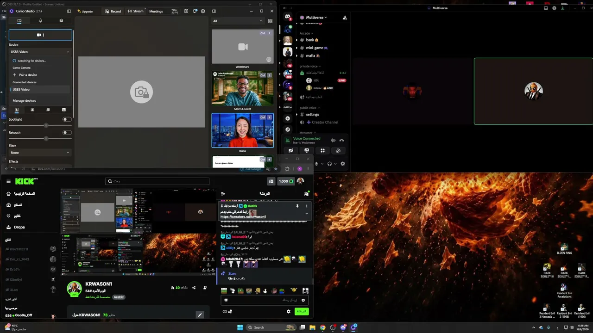This screenshot has height=333, width=593.
Task: Open Discord user settings gear
Action: [x=343, y=163]
